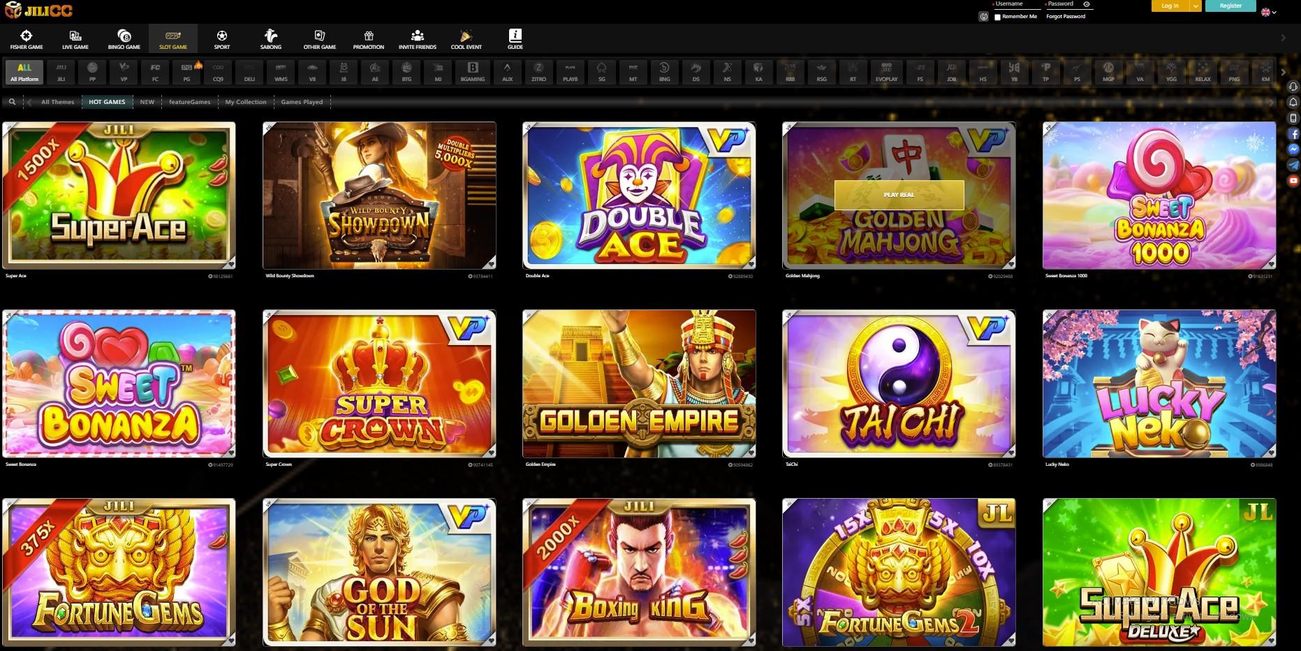The width and height of the screenshot is (1301, 651).
Task: Click the Password input field
Action: (x=1064, y=4)
